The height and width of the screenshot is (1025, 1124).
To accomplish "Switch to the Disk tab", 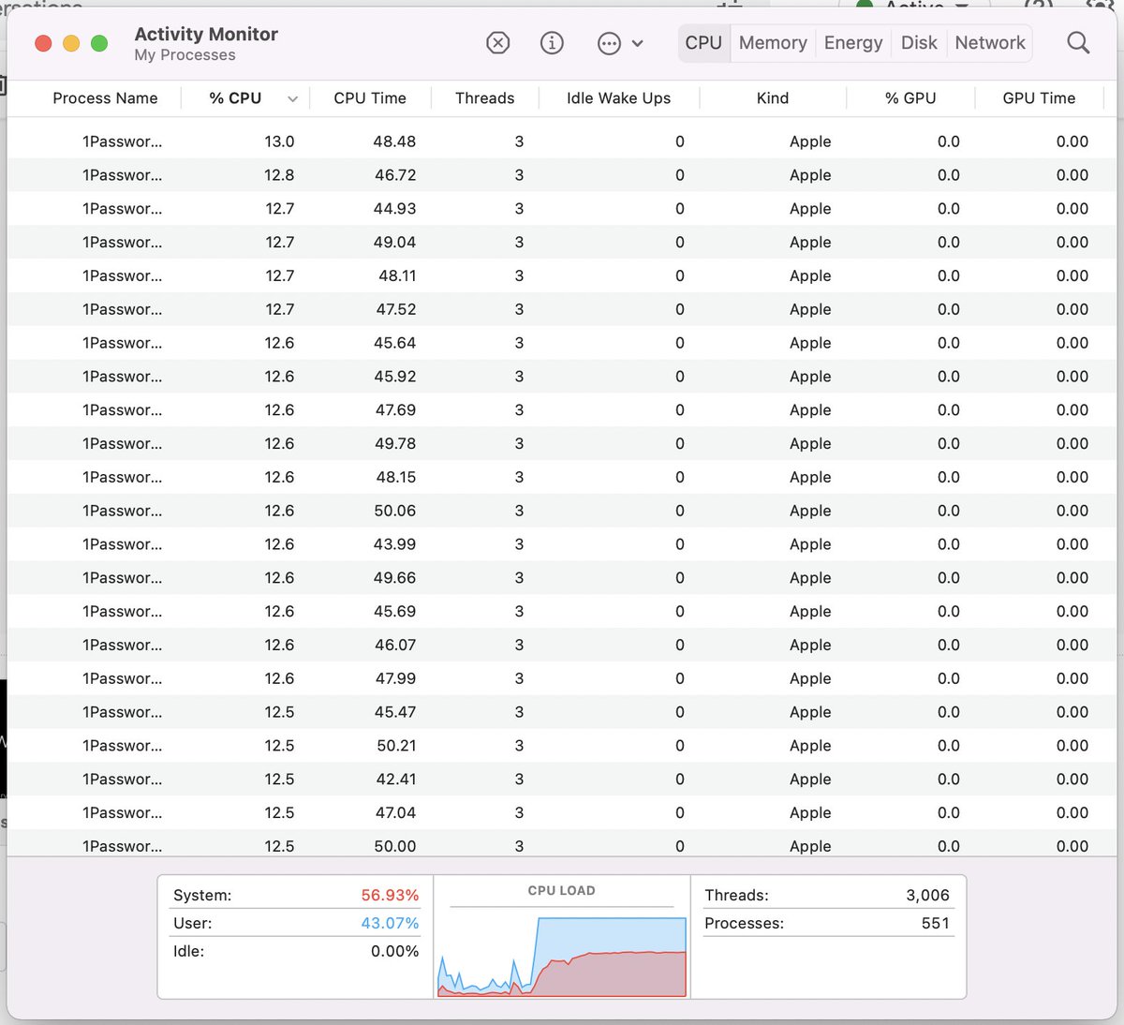I will 919,43.
